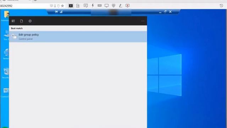Activate the whiteboard pen icon
The image size is (227, 128).
coord(121,6)
